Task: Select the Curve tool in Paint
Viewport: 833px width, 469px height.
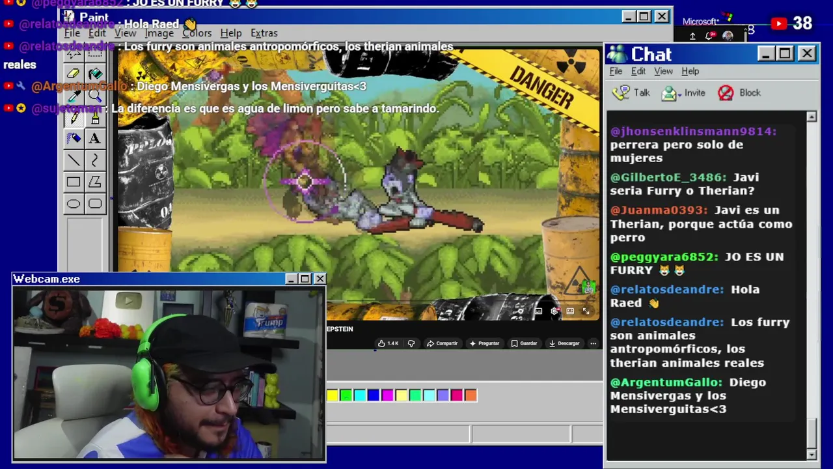Action: pos(95,160)
